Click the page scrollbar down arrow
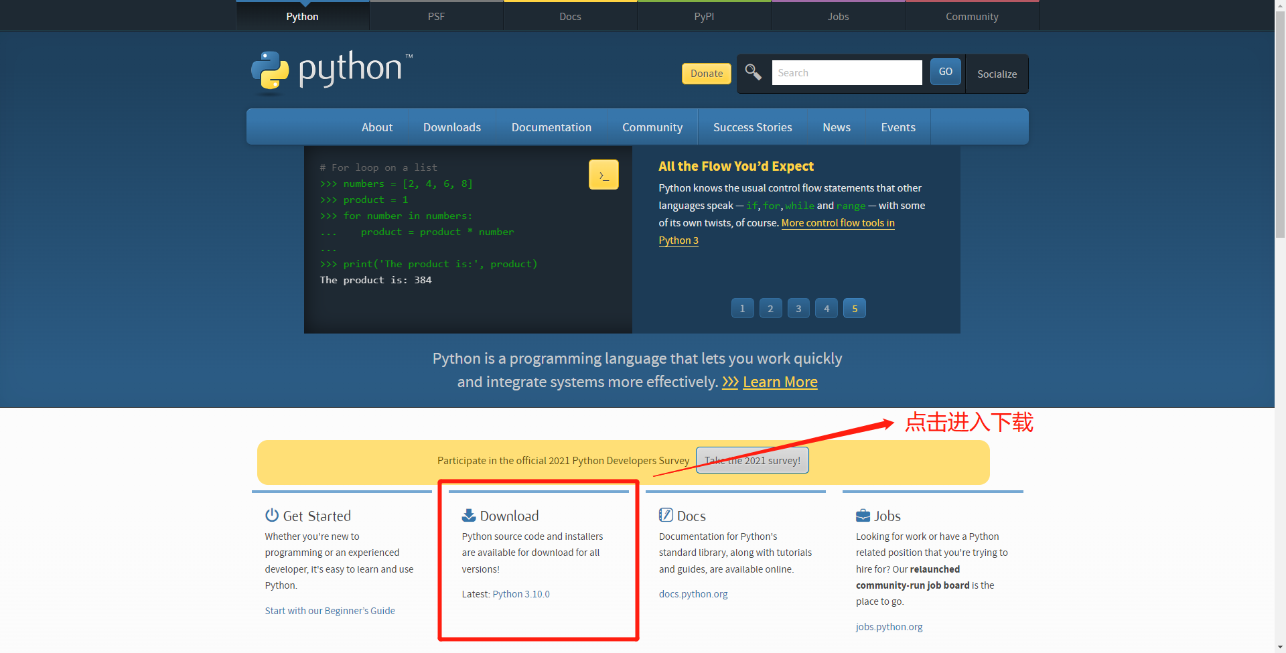The width and height of the screenshot is (1286, 653). pos(1280,648)
